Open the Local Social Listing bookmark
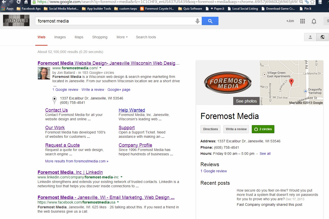 (x=242, y=9)
